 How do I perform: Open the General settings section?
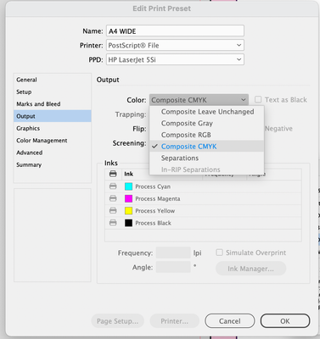pos(53,80)
